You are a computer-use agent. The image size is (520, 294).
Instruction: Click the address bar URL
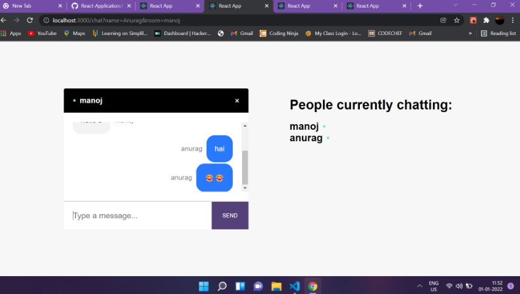coord(116,20)
